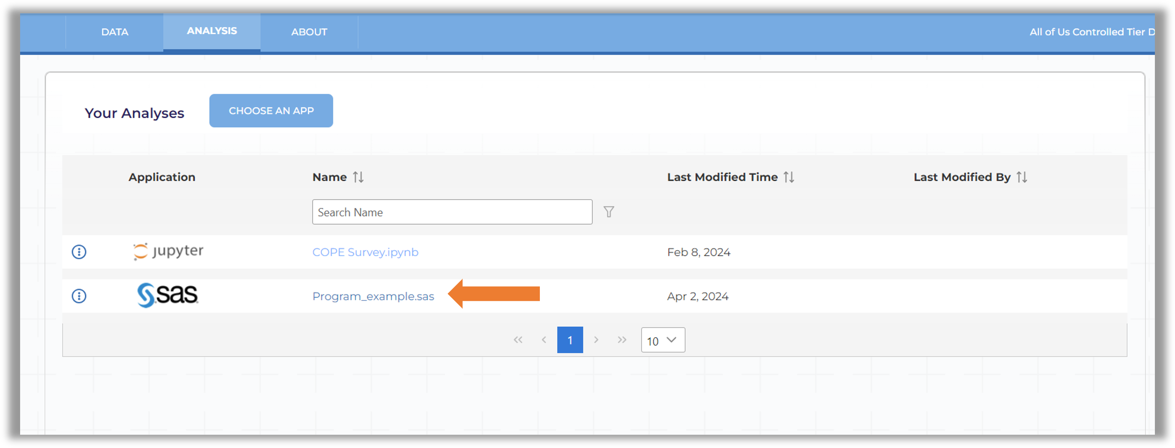This screenshot has height=448, width=1175.
Task: Click the next page arrow
Action: [x=596, y=340]
